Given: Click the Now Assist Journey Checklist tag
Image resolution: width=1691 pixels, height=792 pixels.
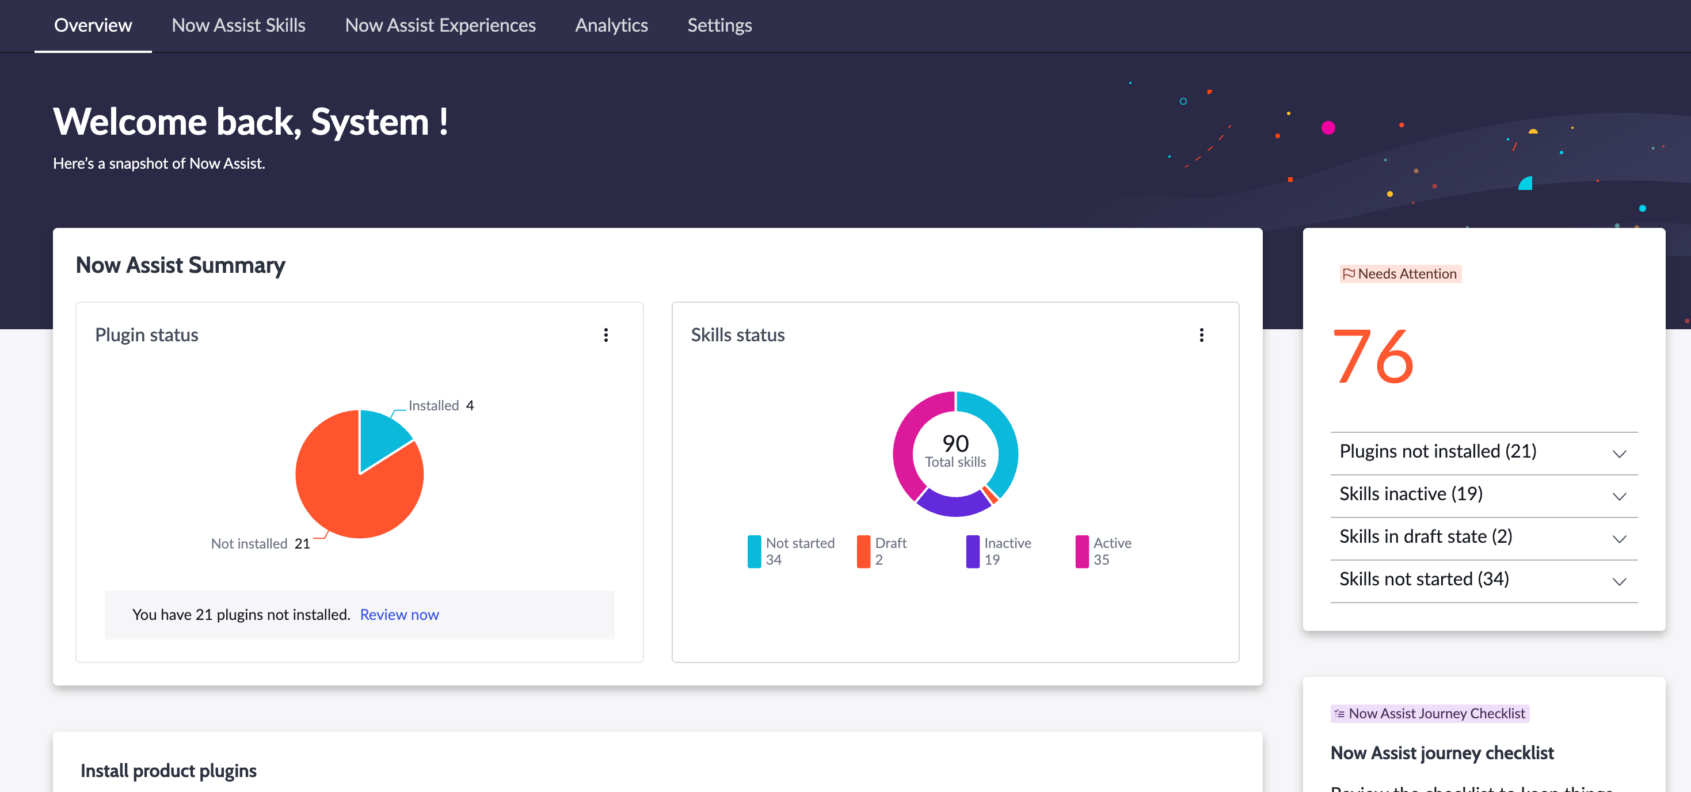Looking at the screenshot, I should [1430, 713].
